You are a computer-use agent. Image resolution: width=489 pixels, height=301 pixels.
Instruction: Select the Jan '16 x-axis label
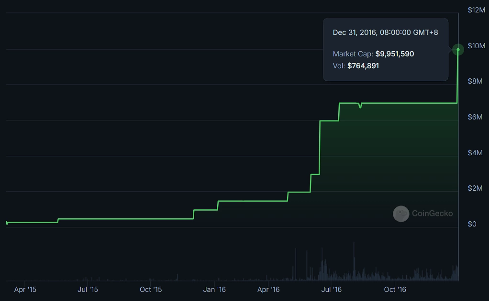pyautogui.click(x=214, y=290)
